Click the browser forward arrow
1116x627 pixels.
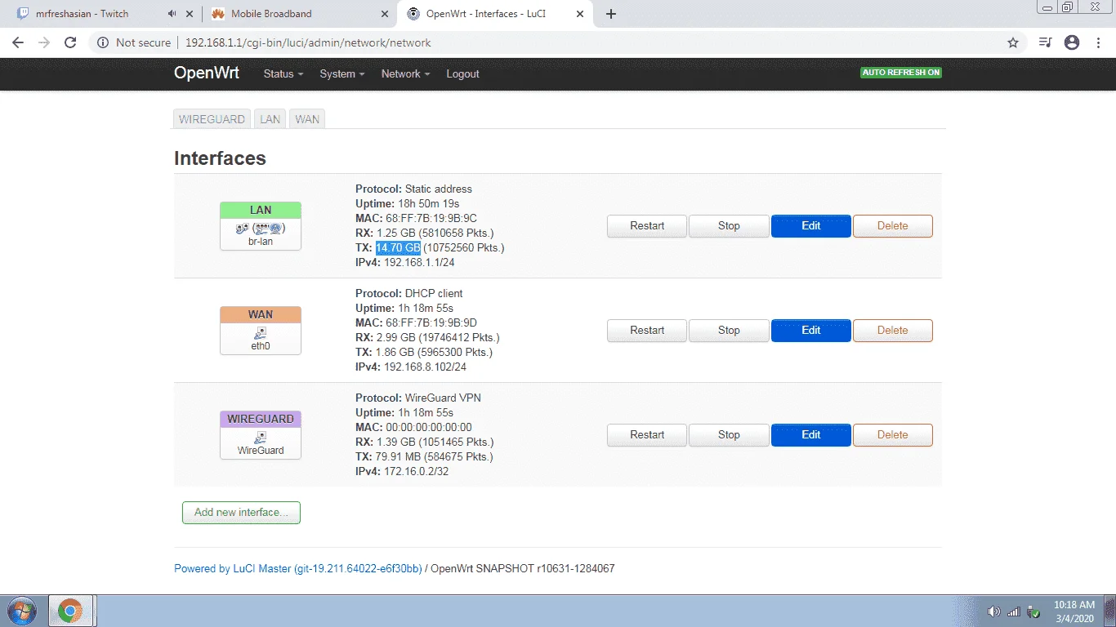[x=44, y=42]
